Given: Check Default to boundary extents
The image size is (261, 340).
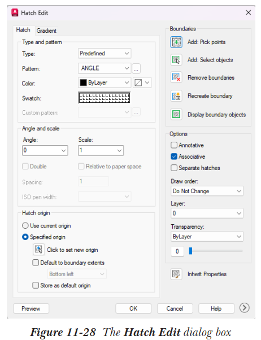Looking at the screenshot, I should tap(36, 263).
